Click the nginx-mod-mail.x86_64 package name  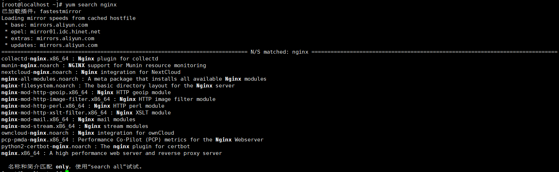point(35,119)
